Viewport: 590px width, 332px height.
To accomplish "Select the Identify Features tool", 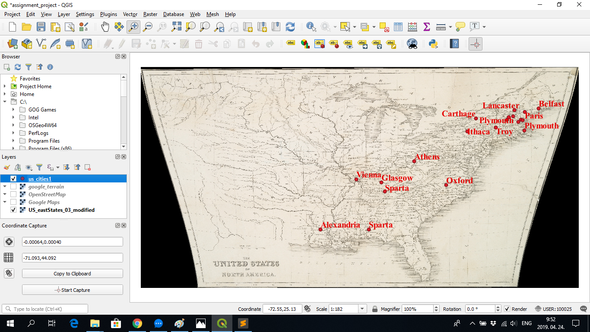I will point(311,27).
